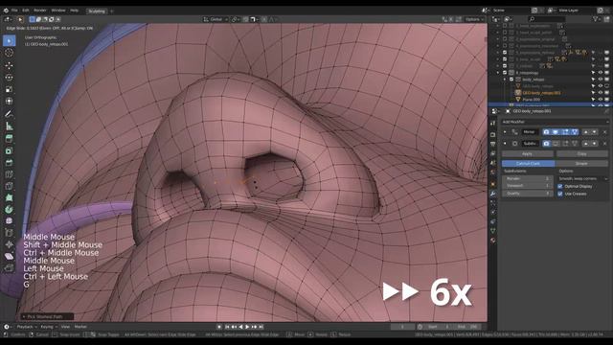This screenshot has height=345, width=613.
Task: Choose the Annotate pencil tool
Action: pyautogui.click(x=9, y=114)
